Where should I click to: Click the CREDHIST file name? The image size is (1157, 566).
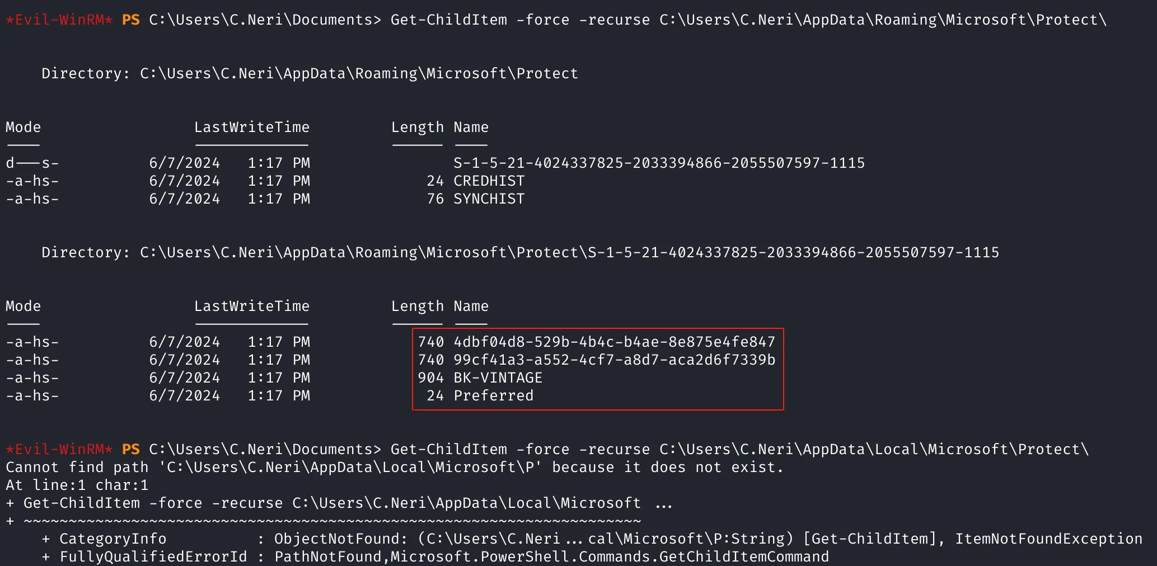489,181
